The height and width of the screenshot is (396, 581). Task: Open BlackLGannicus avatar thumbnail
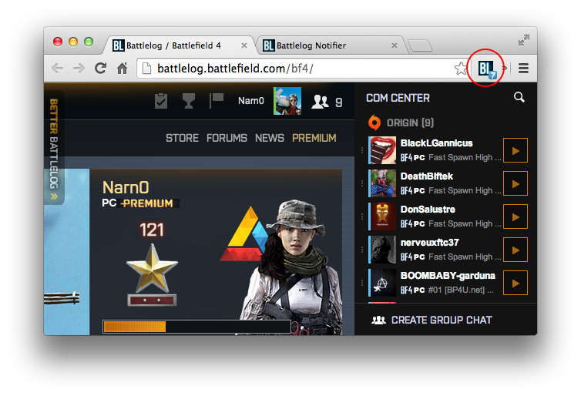click(x=382, y=150)
